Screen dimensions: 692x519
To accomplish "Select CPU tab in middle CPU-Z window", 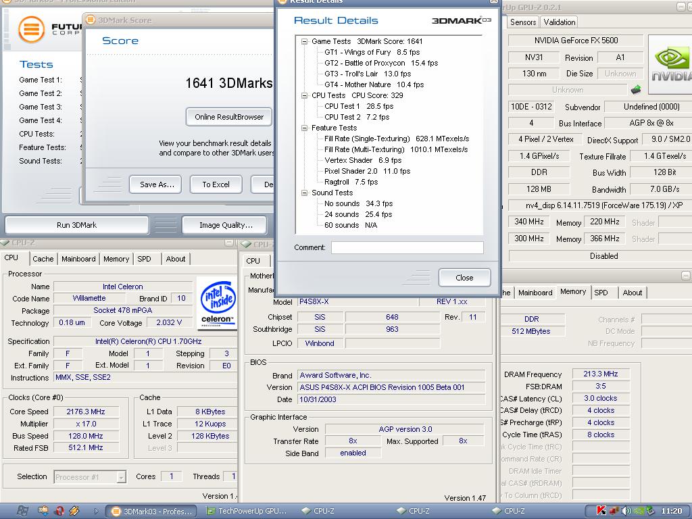I will [x=253, y=261].
